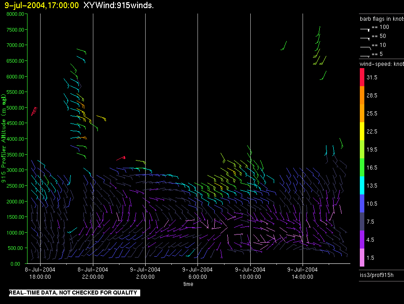Click the 50-knot barb flag legend icon
This screenshot has height=304, width=404.
(365, 39)
